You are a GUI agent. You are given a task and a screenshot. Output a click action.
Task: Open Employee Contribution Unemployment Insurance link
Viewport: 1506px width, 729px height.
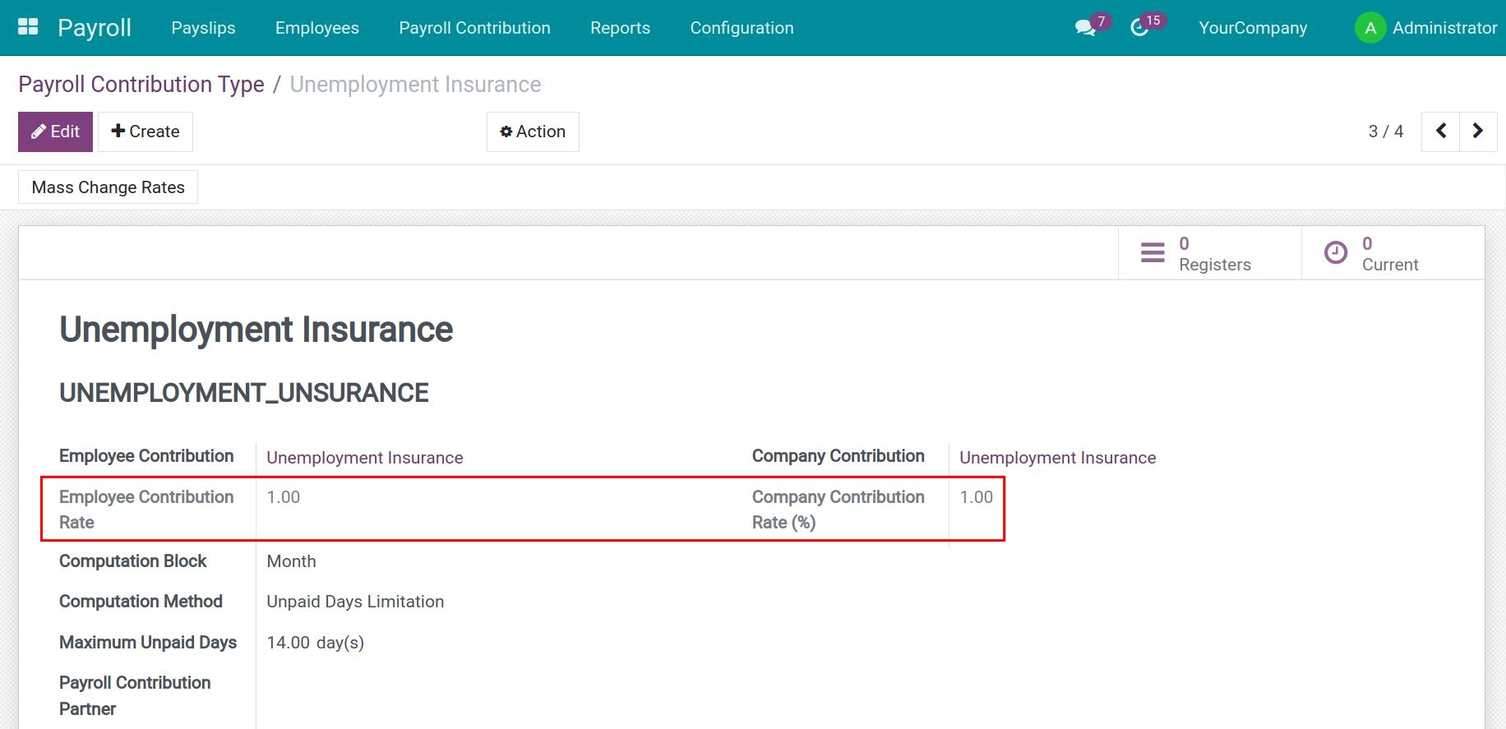(x=364, y=458)
